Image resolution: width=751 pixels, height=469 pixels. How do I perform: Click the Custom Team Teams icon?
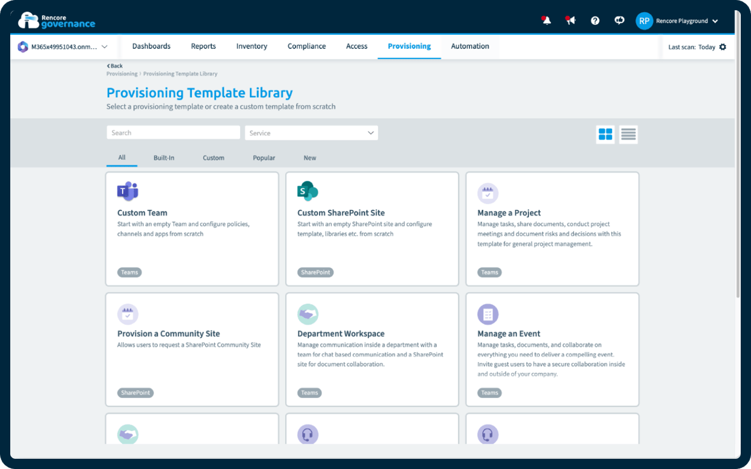click(126, 191)
